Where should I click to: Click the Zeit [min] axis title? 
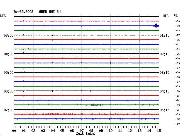click(x=86, y=134)
